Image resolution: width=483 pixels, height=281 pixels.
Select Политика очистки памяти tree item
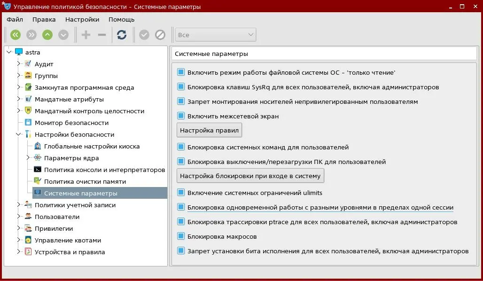(x=85, y=181)
